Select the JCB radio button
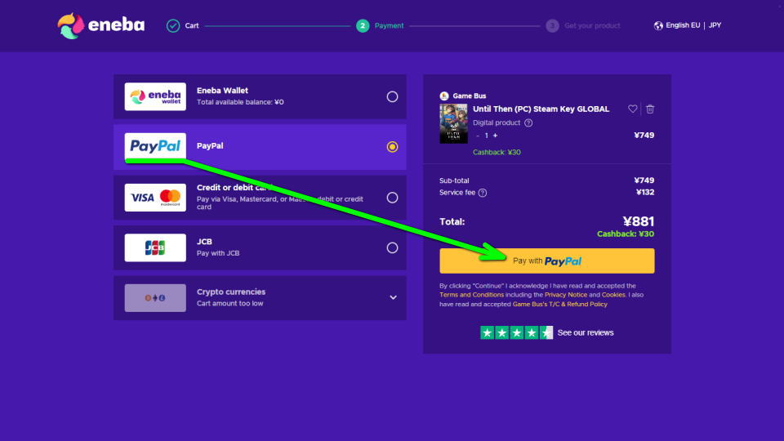The image size is (784, 441). [392, 247]
